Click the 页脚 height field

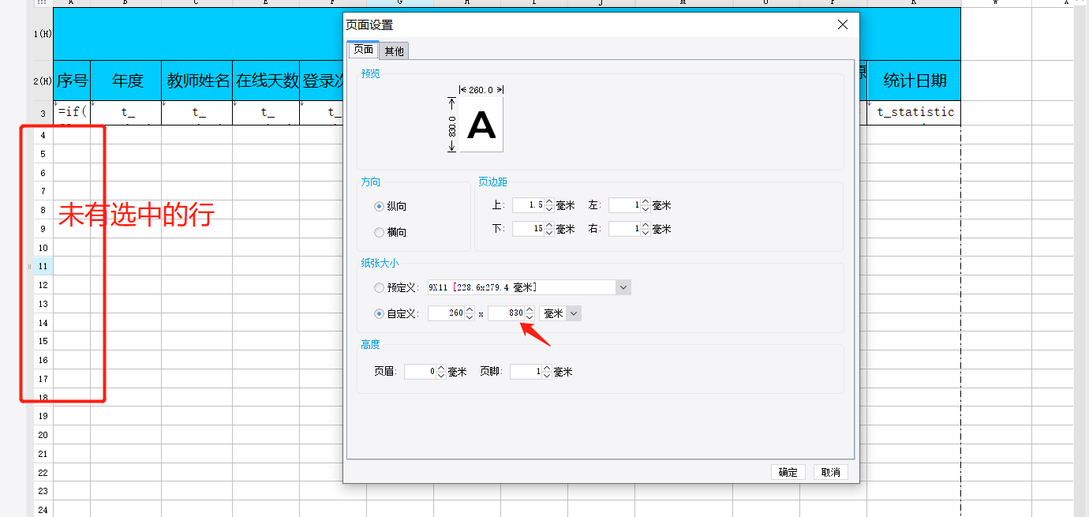point(526,372)
